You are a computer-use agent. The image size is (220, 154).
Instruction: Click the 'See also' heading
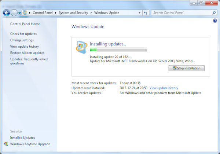click(x=16, y=131)
